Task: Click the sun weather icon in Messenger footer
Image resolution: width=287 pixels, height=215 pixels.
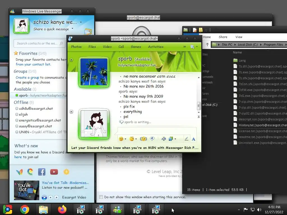Action: [66, 172]
